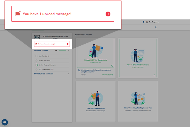Click the user avatar picture
Screen dimensions: 190x127
pos(147,22)
